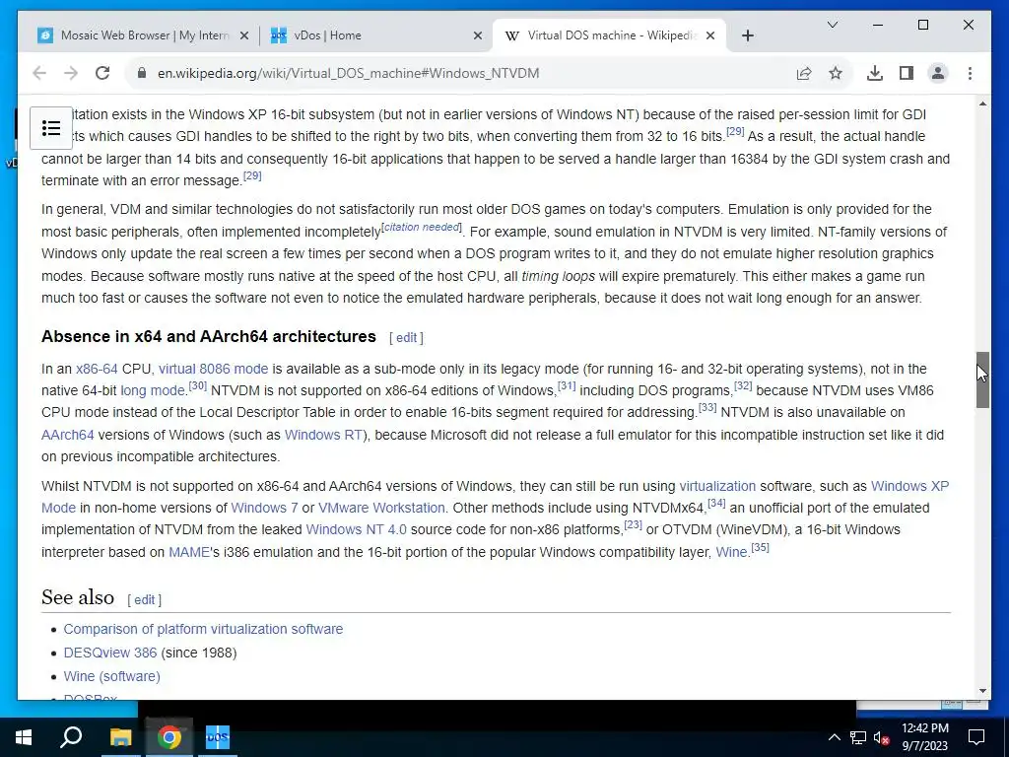Show hidden tray icons chevron
Image resolution: width=1009 pixels, height=757 pixels.
(x=834, y=737)
